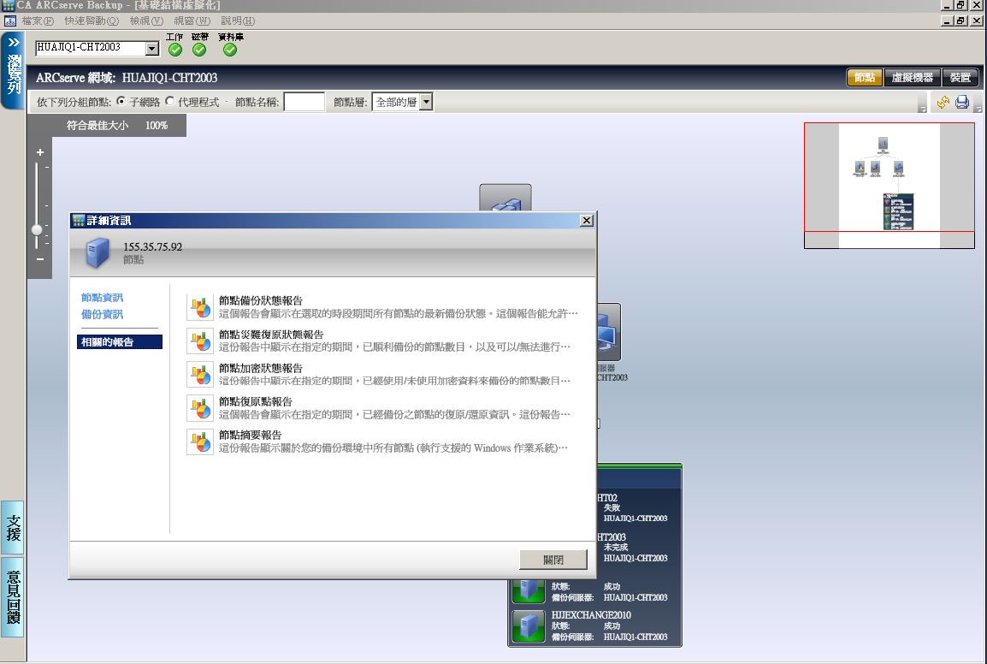Click 節點備份狀態報告 report title
Viewport: 987px width, 664px height.
pos(261,301)
